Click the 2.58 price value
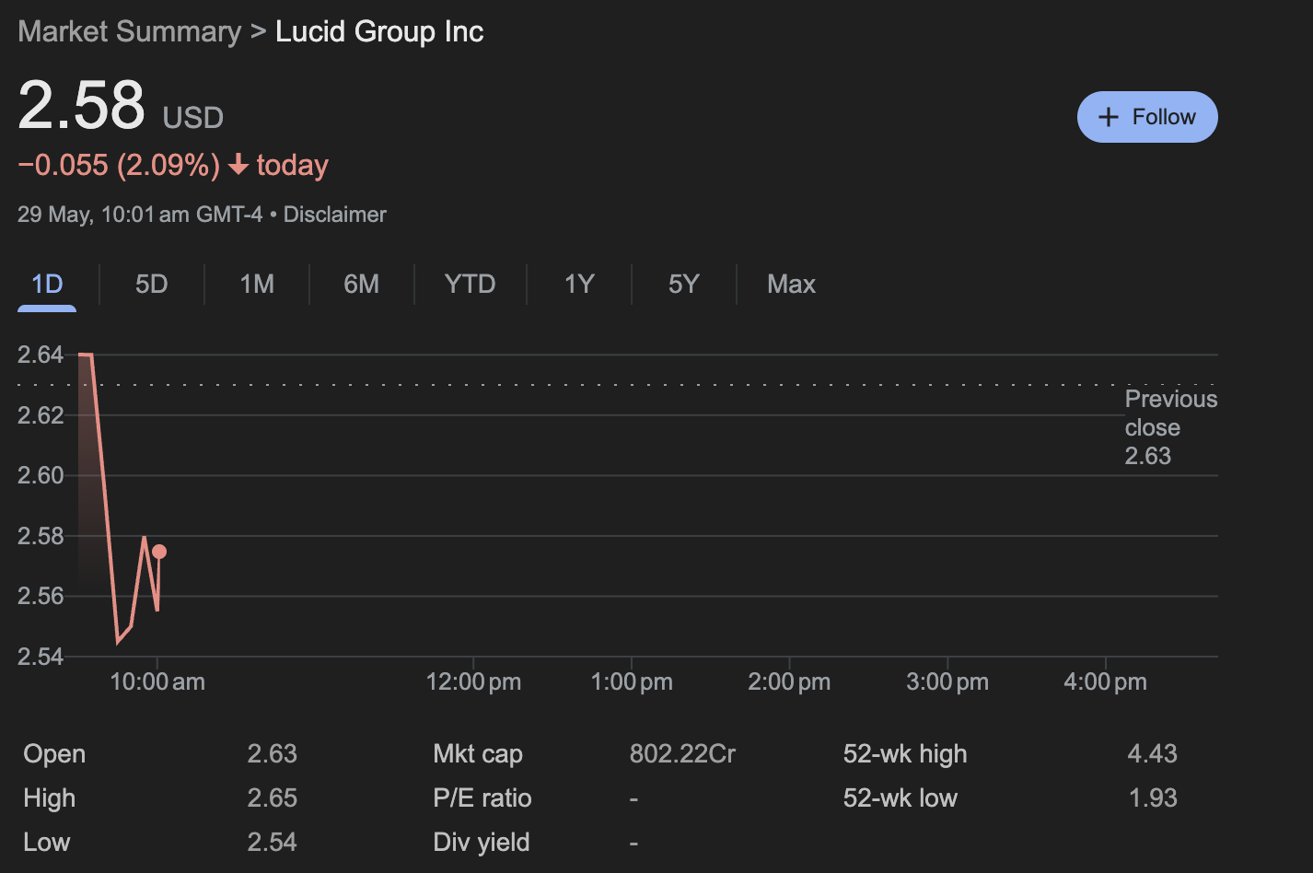The width and height of the screenshot is (1313, 873). pos(81,104)
